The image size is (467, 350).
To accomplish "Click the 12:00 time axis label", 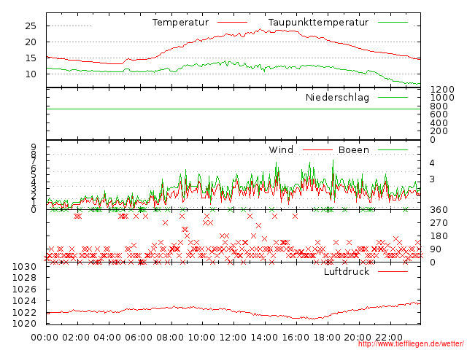I will coord(233,338).
